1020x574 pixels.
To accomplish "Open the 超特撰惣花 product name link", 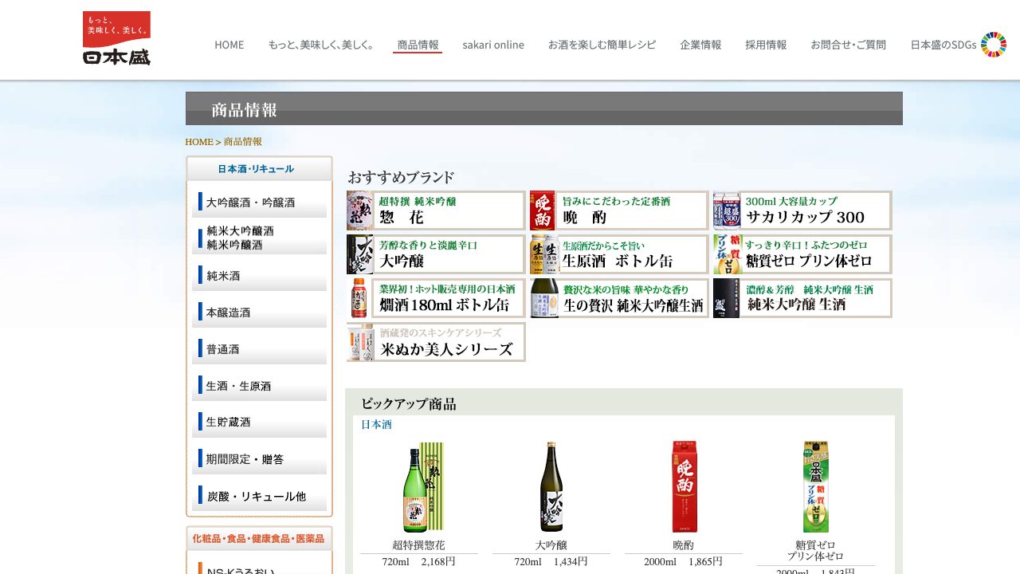I will (x=419, y=545).
